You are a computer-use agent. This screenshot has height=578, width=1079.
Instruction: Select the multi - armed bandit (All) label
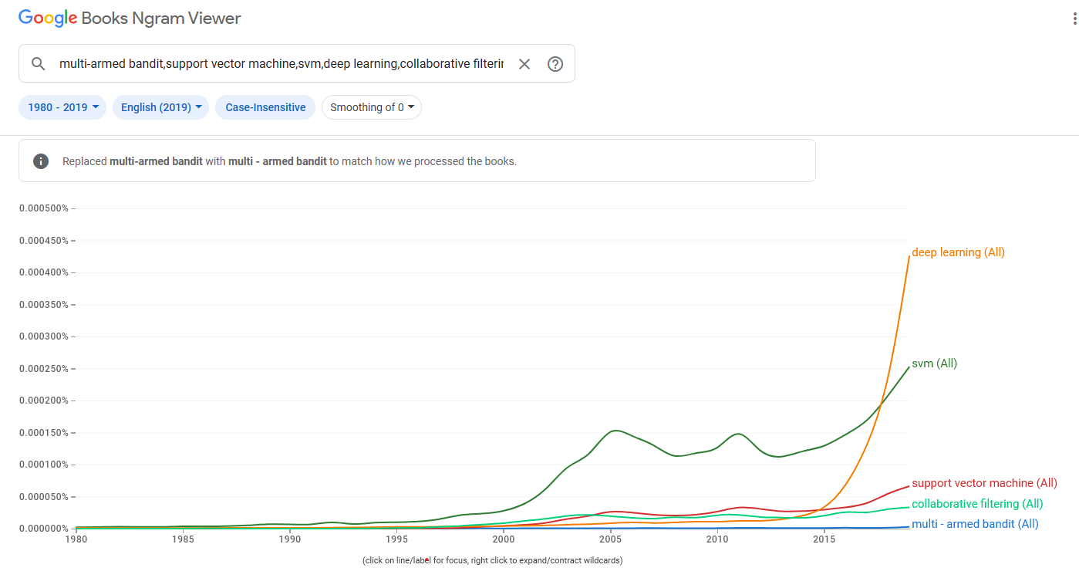pyautogui.click(x=975, y=524)
